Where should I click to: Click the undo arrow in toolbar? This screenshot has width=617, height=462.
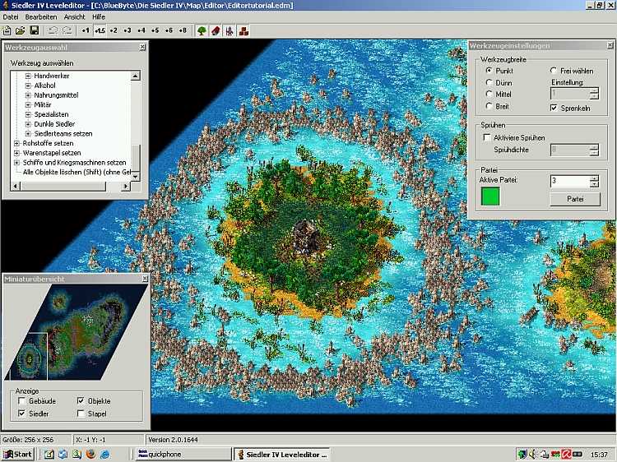53,30
